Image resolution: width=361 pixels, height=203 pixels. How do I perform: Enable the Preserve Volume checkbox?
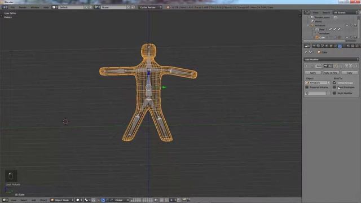coord(307,87)
